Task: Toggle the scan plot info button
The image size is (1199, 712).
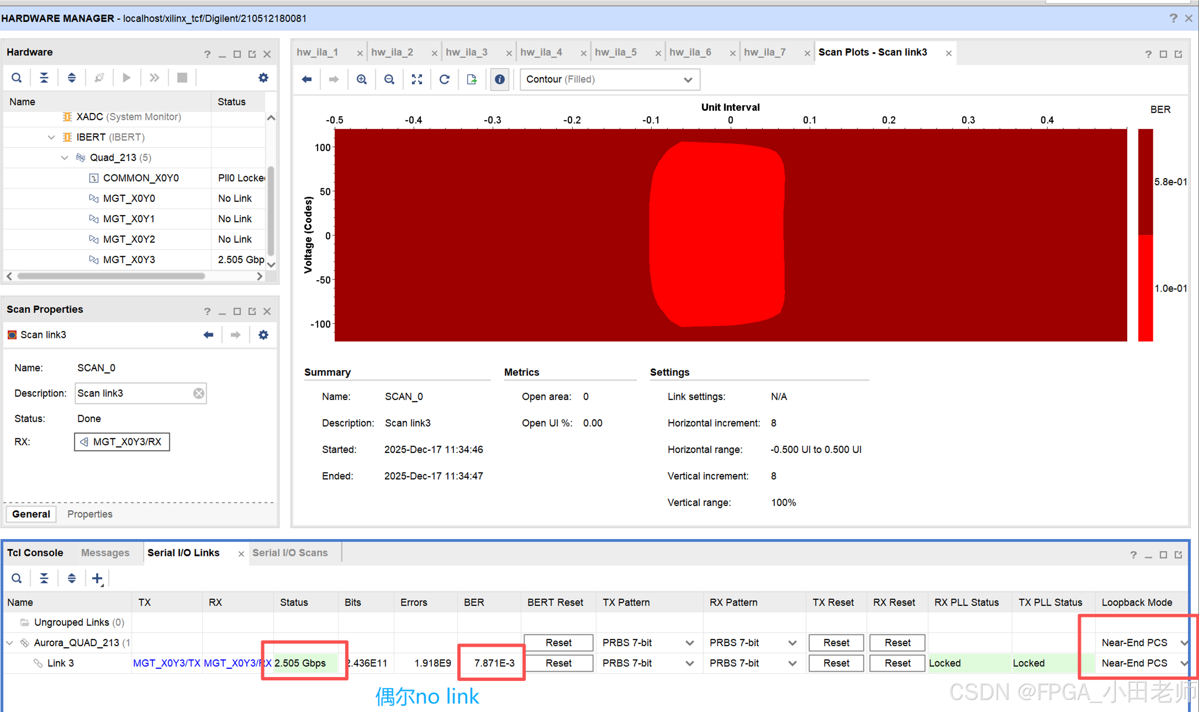Action: [499, 79]
